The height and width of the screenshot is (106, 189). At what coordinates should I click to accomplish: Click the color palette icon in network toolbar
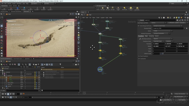pyautogui.click(x=168, y=18)
